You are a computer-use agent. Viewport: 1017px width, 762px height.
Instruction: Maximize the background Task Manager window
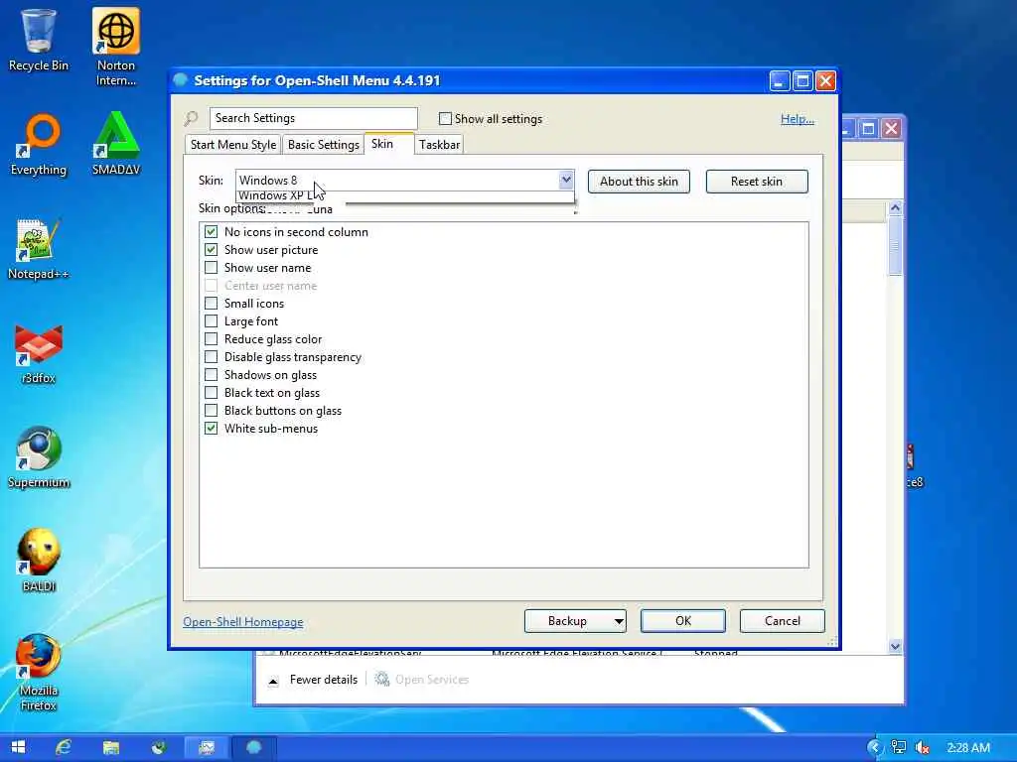(x=868, y=128)
